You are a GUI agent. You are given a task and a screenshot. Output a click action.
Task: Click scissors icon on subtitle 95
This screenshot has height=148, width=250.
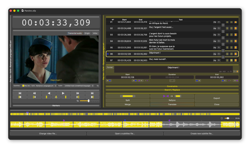pos(219,48)
